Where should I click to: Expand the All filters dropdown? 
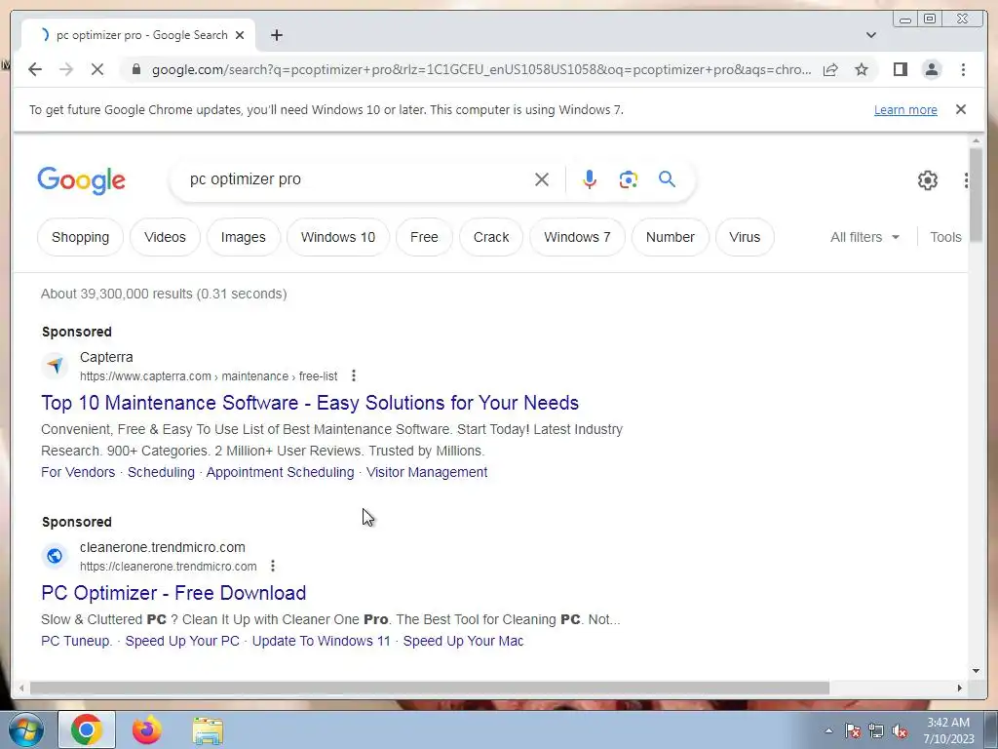click(x=864, y=237)
